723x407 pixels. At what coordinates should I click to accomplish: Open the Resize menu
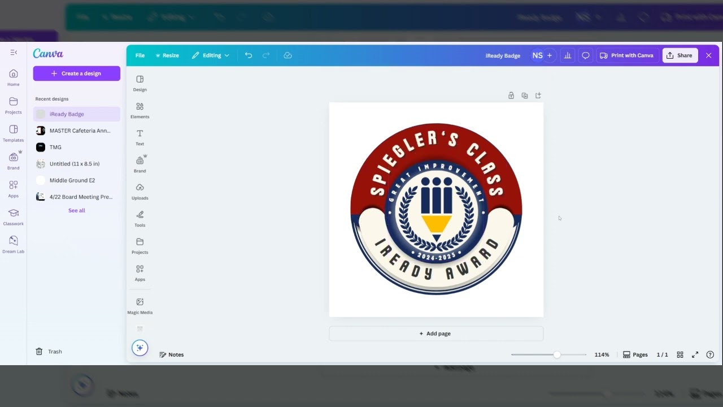point(167,55)
